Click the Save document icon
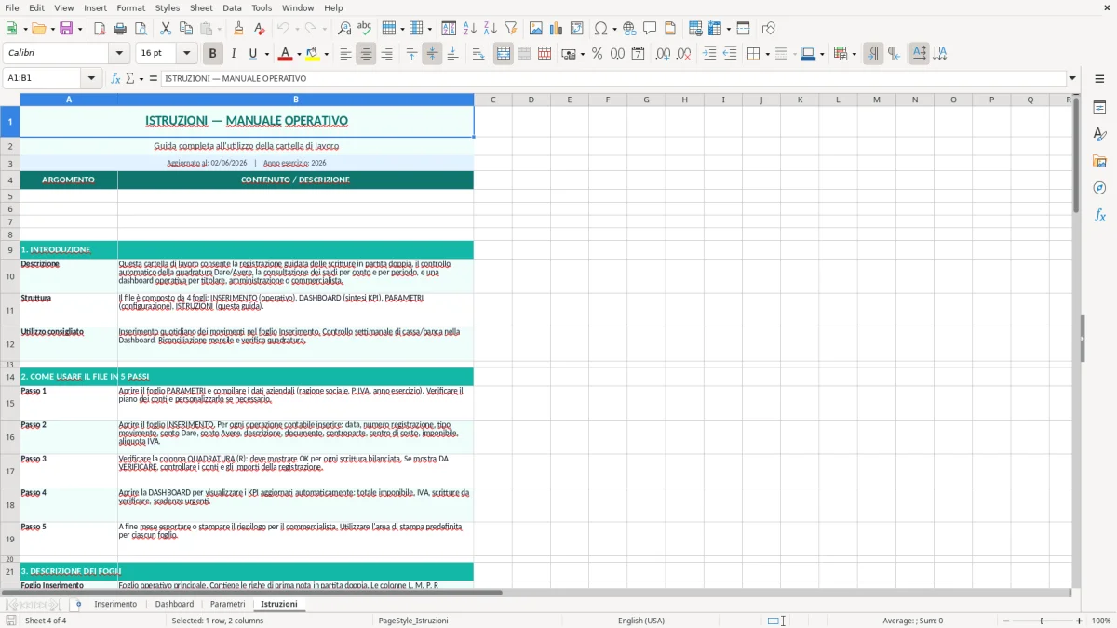The width and height of the screenshot is (1117, 628). pyautogui.click(x=66, y=29)
